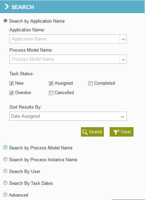Image resolution: width=145 pixels, height=200 pixels.
Task: Click the SEARCH header title
Action: (23, 7)
